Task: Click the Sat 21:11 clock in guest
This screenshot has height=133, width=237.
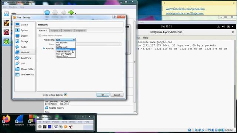Action: tap(166, 27)
